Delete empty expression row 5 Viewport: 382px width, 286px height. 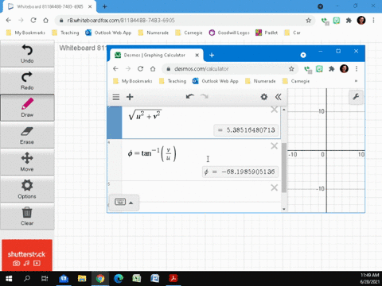275,187
